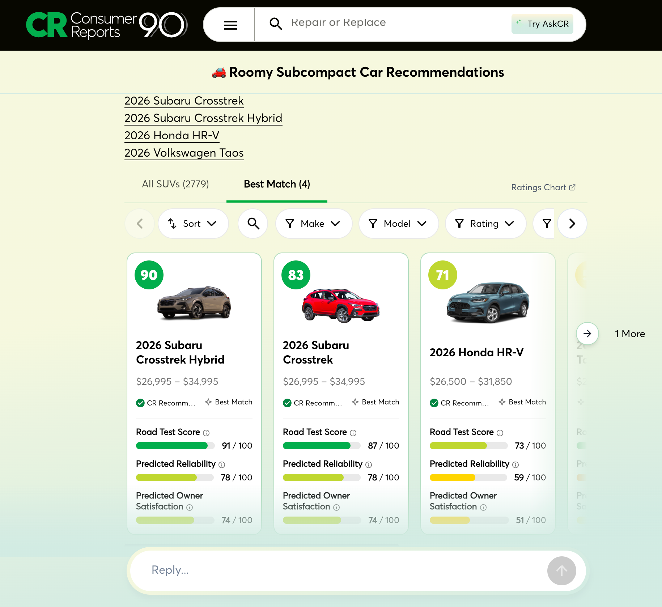The image size is (662, 607).
Task: Click the Owner Satisfaction info icon on the Crosstrek Hybrid card
Action: tap(190, 508)
